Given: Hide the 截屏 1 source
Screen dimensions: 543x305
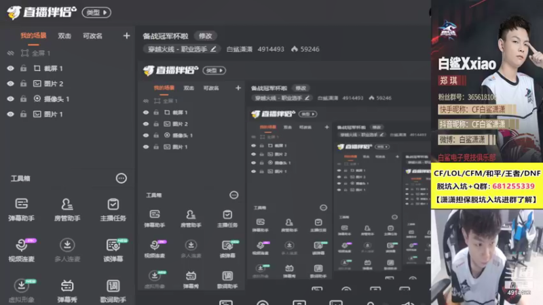Looking at the screenshot, I should pyautogui.click(x=10, y=68).
